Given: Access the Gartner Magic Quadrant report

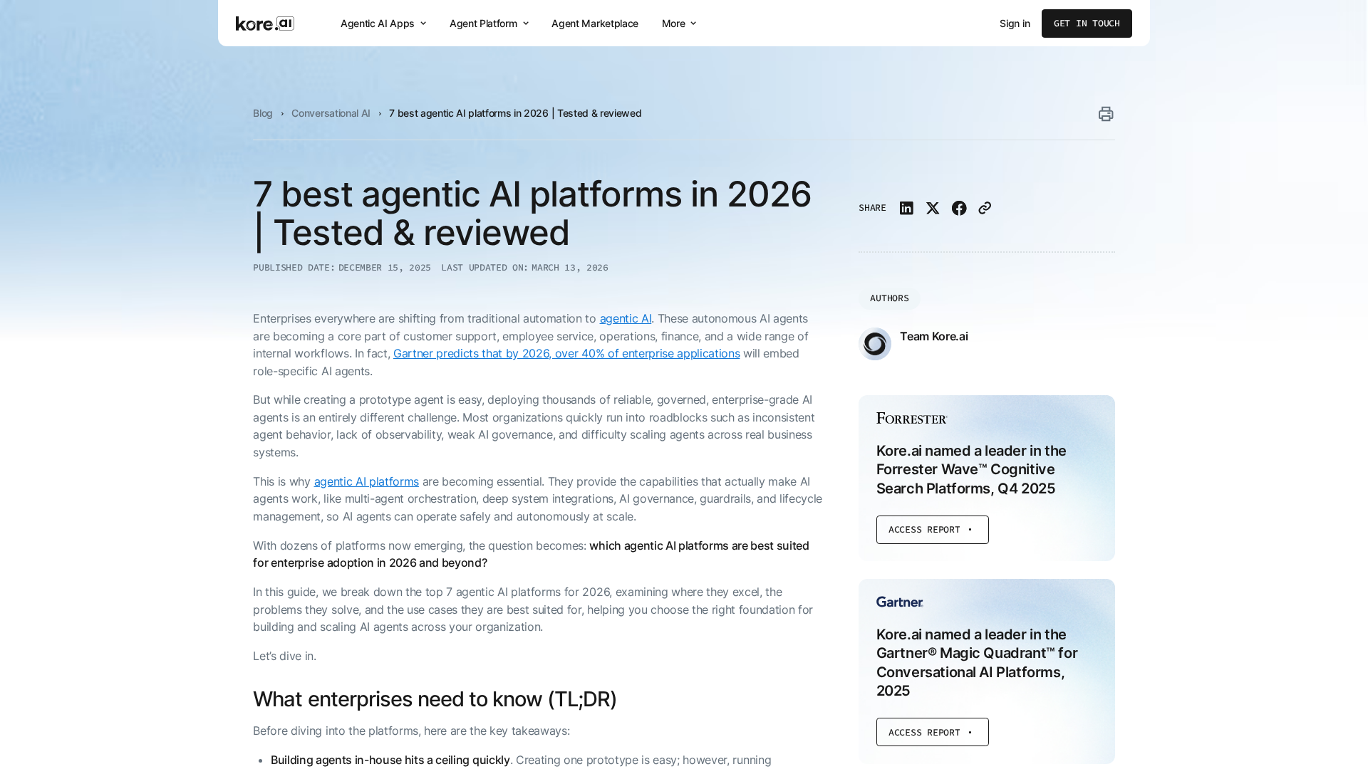Looking at the screenshot, I should click(932, 732).
